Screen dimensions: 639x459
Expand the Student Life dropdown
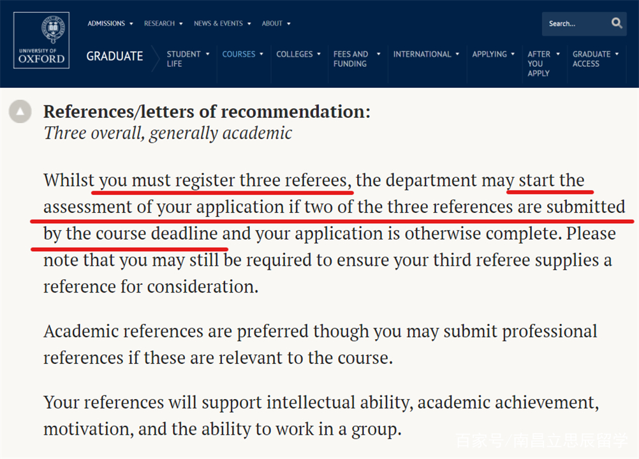[207, 54]
